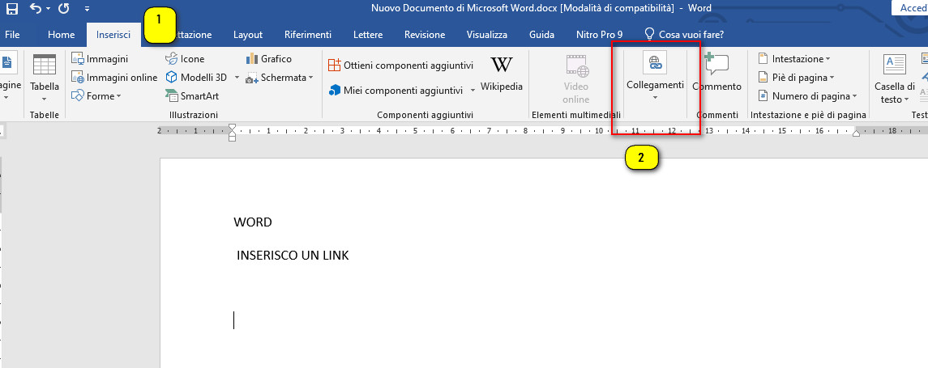Open the Visualizza ribbon tab
This screenshot has height=368, width=928.
tap(486, 35)
